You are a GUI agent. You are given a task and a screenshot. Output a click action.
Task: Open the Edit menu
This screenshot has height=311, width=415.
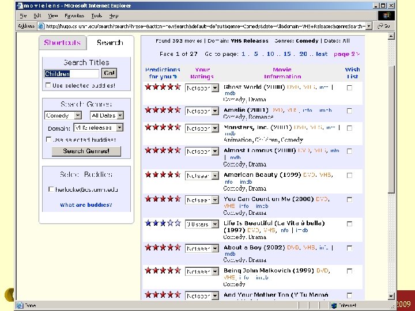coord(37,16)
